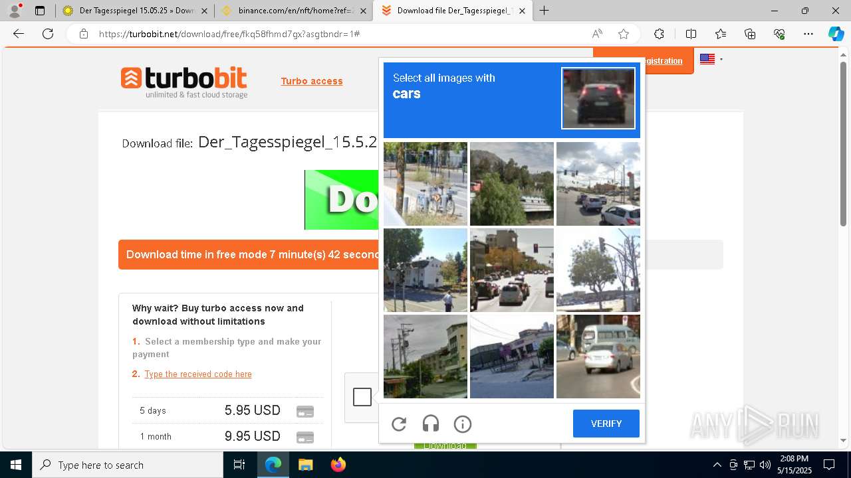This screenshot has width=851, height=478.
Task: Click the turbobit logo
Action: pos(184,83)
